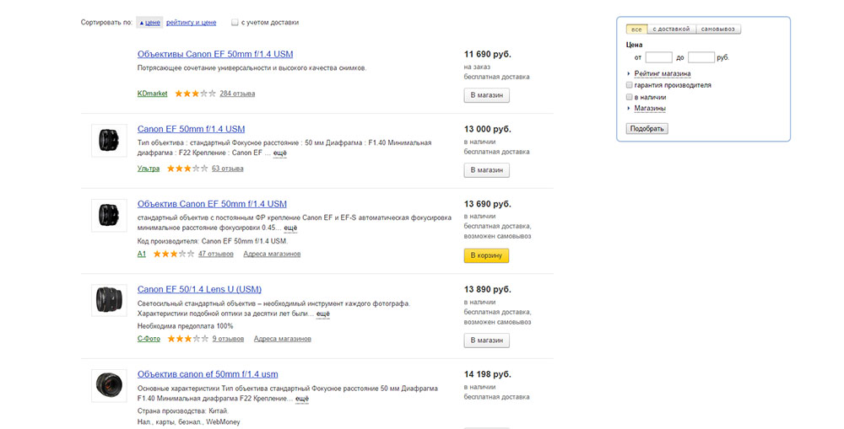This screenshot has width=844, height=429.
Task: Click the lens thumbnail of the 14 198 руб. offer
Action: click(109, 385)
